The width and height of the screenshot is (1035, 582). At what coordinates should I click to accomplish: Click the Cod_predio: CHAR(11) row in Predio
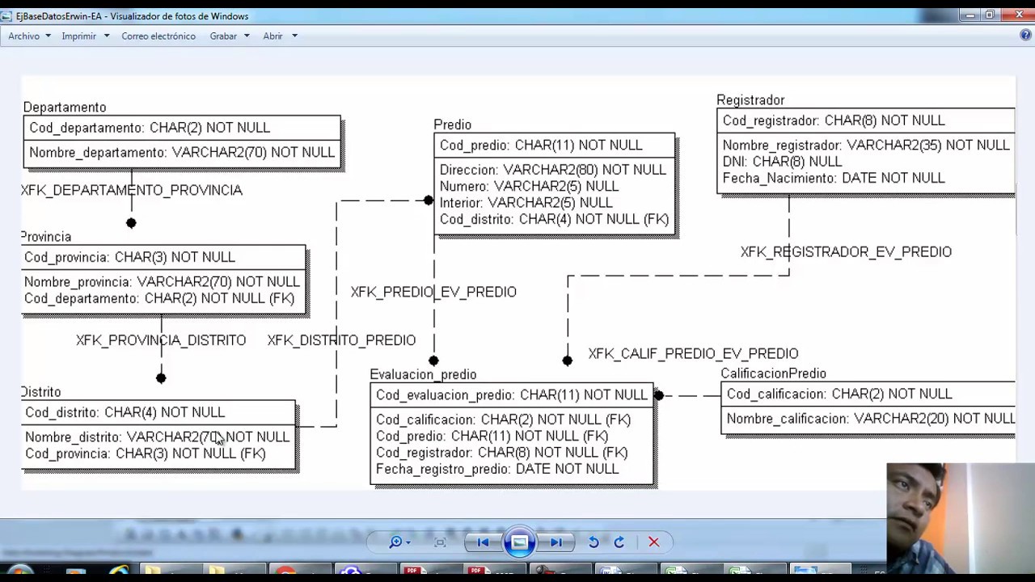click(x=541, y=145)
